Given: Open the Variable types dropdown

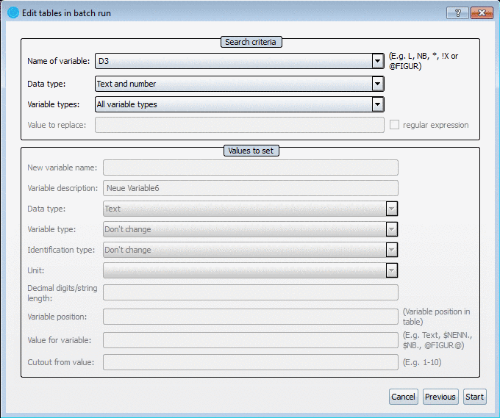Looking at the screenshot, I should click(x=377, y=104).
